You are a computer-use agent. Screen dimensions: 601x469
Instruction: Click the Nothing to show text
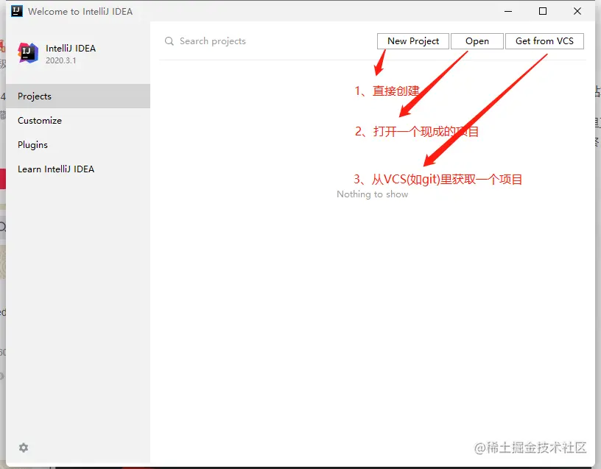372,194
